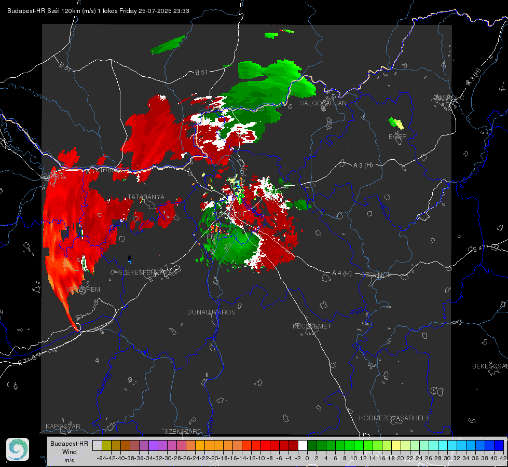
Task: Click the SZOLNOK city label
Action: 377,275
